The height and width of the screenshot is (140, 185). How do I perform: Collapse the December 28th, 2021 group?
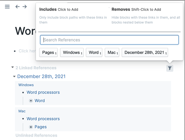[14, 77]
